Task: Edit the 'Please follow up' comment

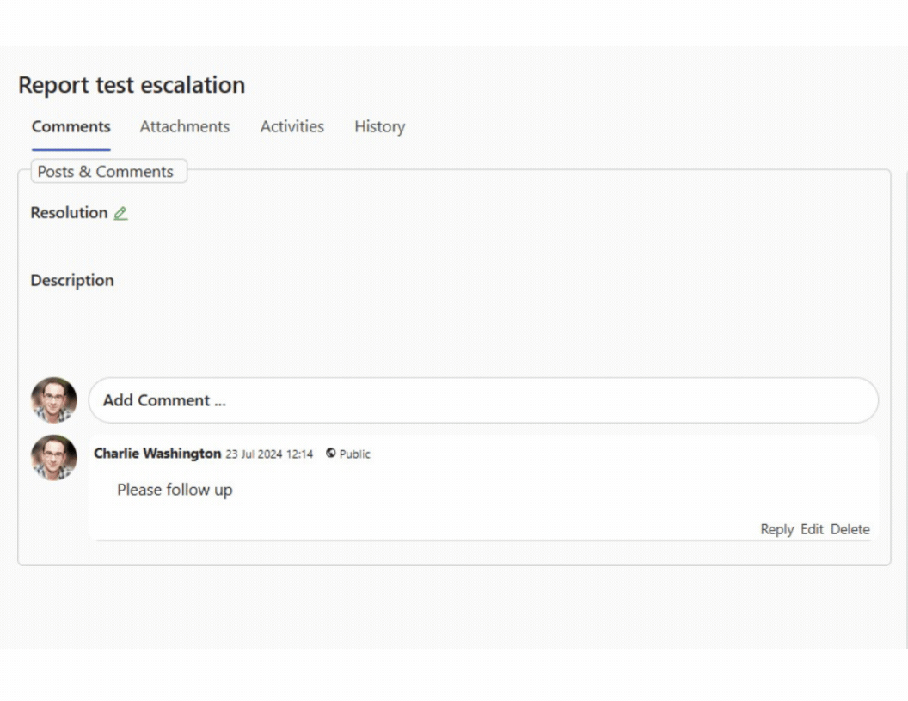Action: pyautogui.click(x=812, y=529)
